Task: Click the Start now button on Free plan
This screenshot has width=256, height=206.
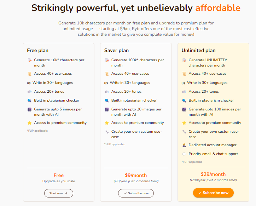Action: [59, 193]
